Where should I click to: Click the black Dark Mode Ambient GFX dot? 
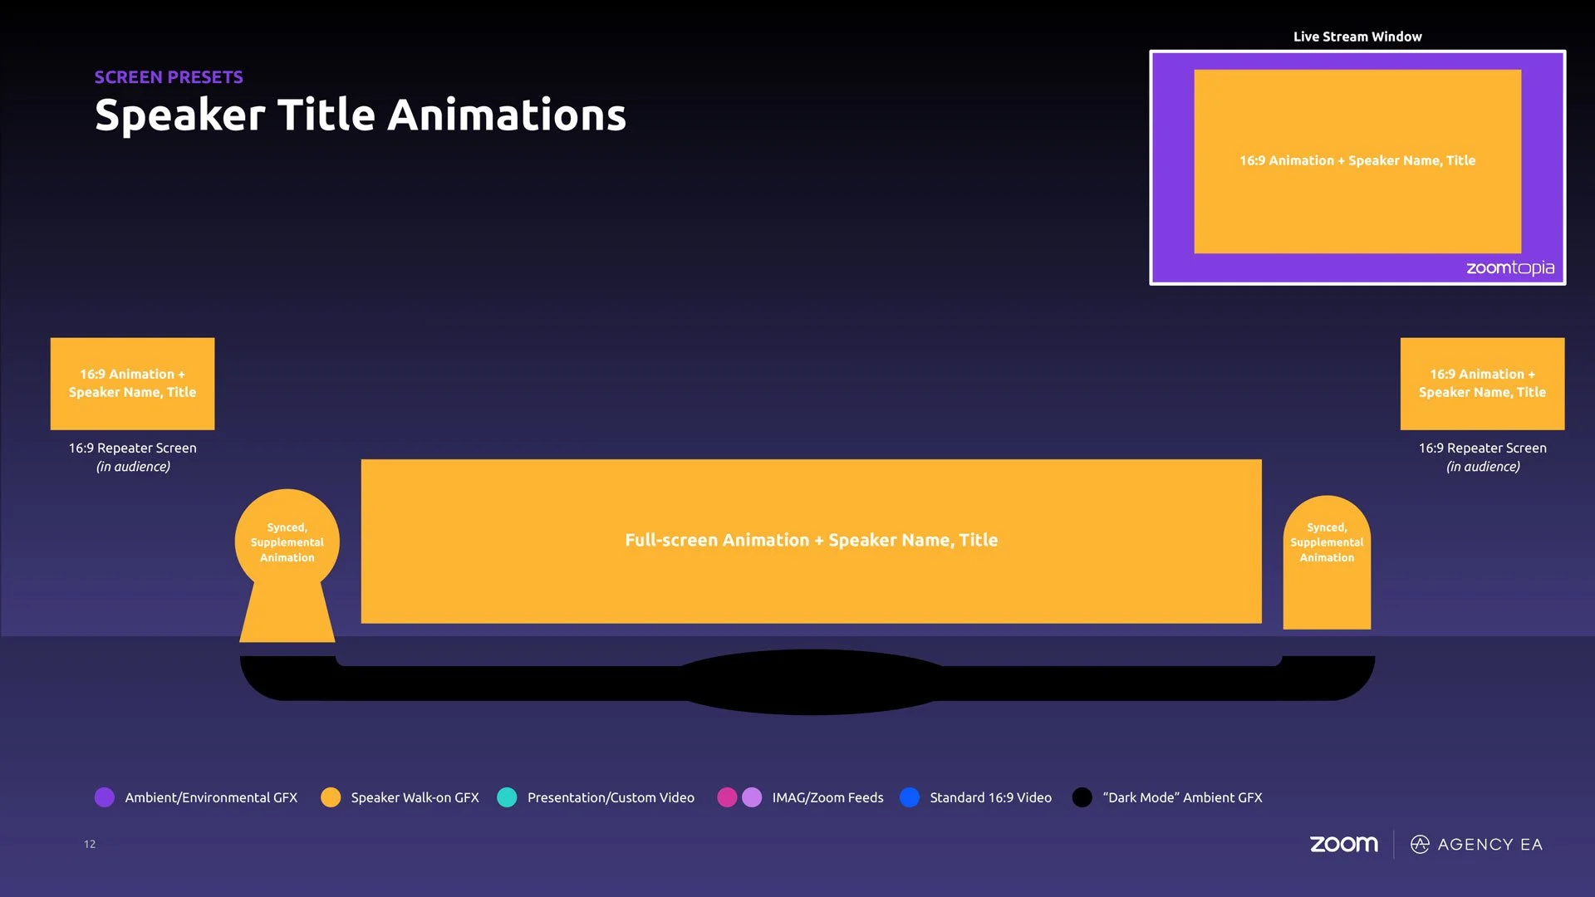tap(1082, 797)
